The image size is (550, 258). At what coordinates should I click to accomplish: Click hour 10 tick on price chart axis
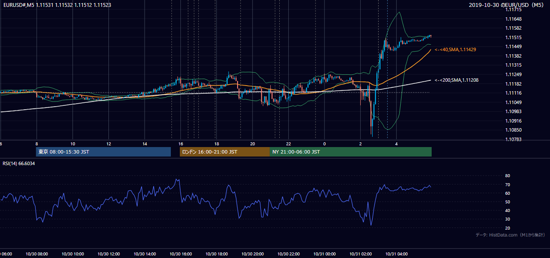73,144
